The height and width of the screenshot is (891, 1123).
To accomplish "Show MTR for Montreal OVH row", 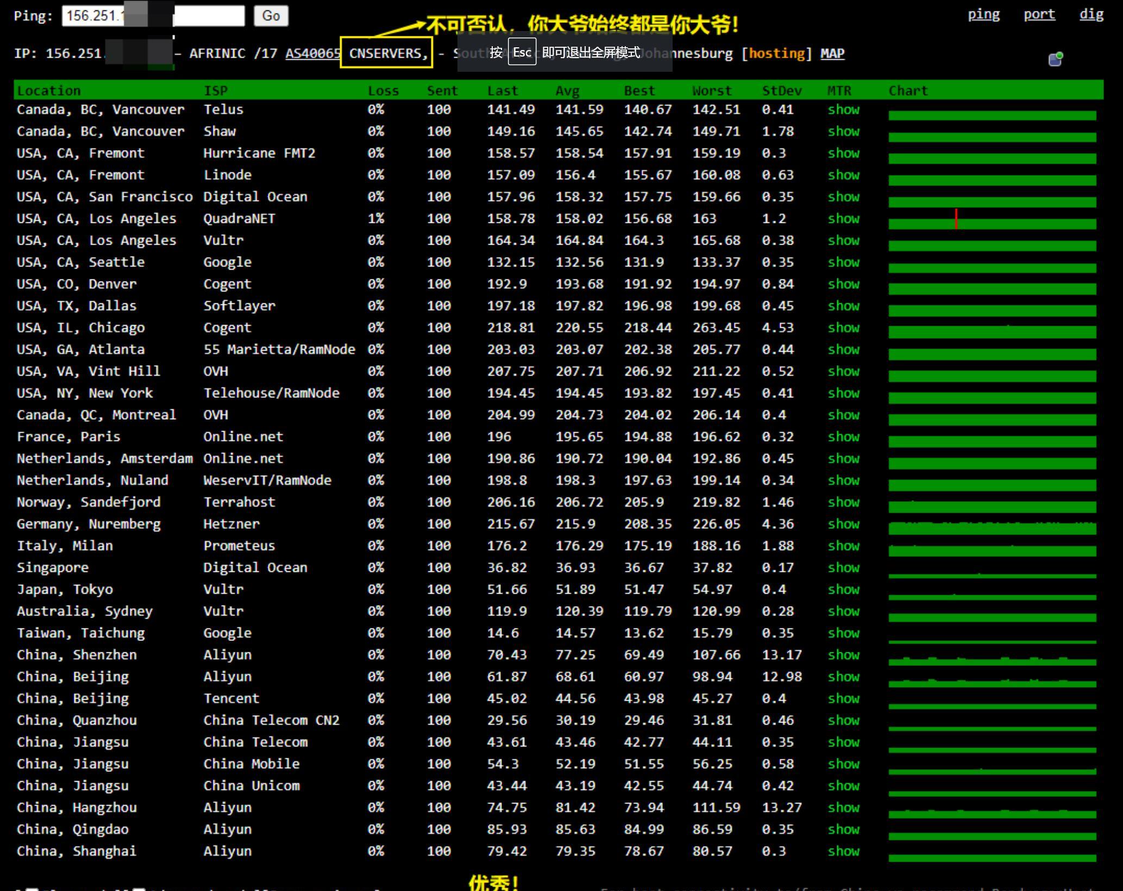I will pyautogui.click(x=843, y=414).
